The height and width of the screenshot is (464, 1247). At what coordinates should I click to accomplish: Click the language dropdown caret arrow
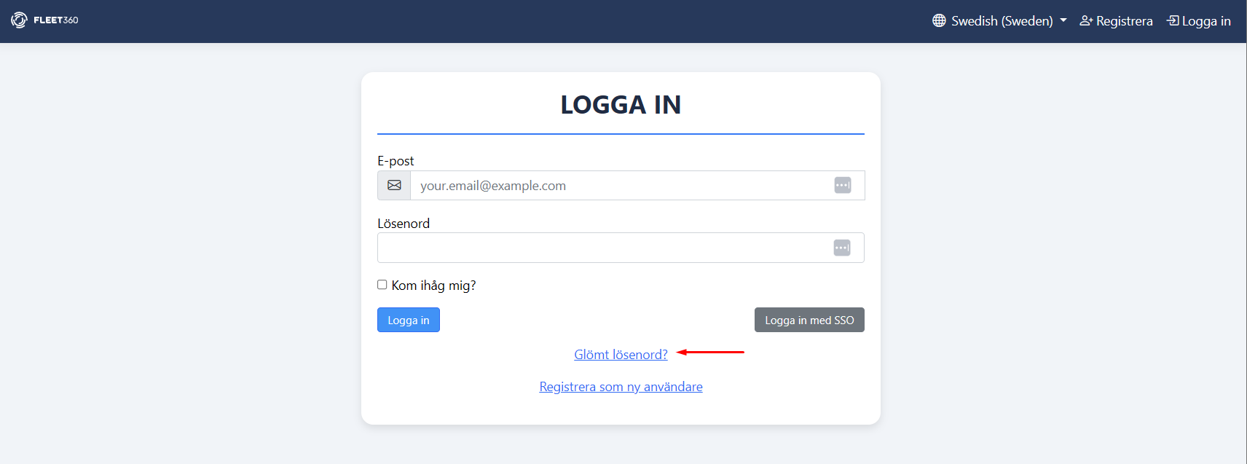[x=1063, y=20]
